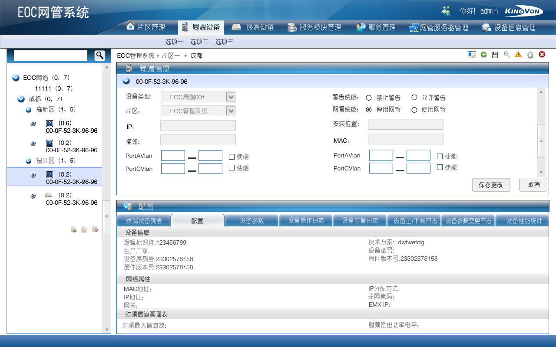Viewport: 556px width, 347px height.
Task: Click the 选项一 link
Action: [174, 42]
